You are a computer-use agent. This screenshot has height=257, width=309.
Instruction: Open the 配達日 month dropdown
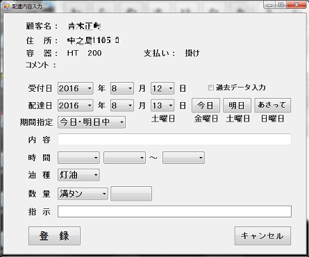click(122, 106)
